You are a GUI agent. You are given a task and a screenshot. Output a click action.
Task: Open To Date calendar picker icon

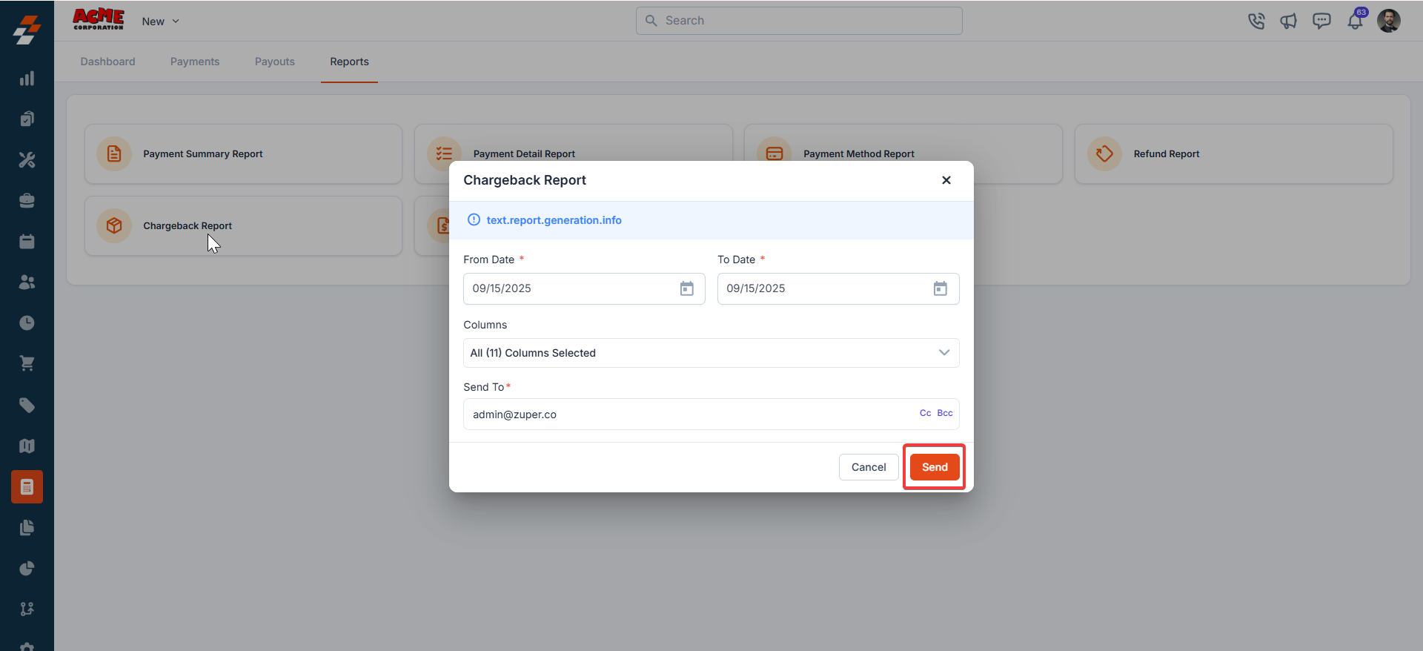tap(941, 288)
